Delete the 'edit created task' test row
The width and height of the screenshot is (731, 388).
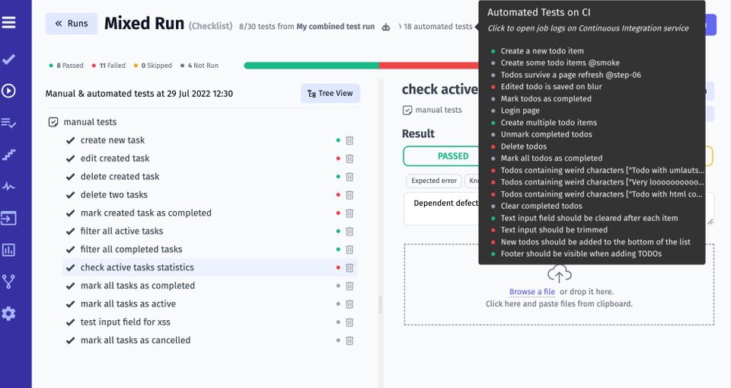click(x=350, y=159)
